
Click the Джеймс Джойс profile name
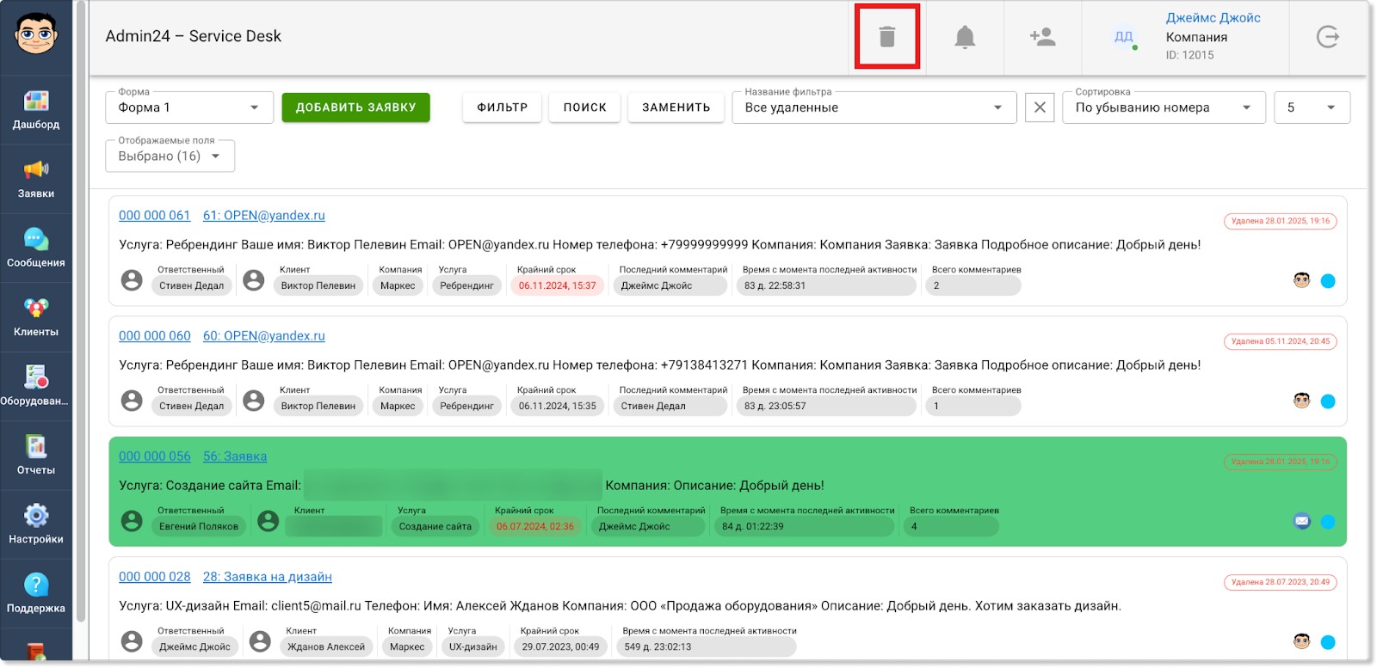click(1213, 18)
